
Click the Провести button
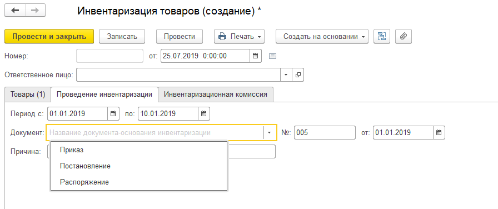click(180, 37)
